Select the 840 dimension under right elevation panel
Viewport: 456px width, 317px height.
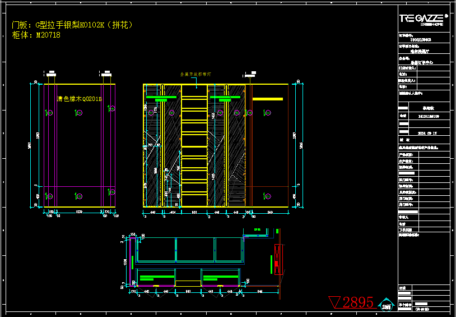(268, 213)
